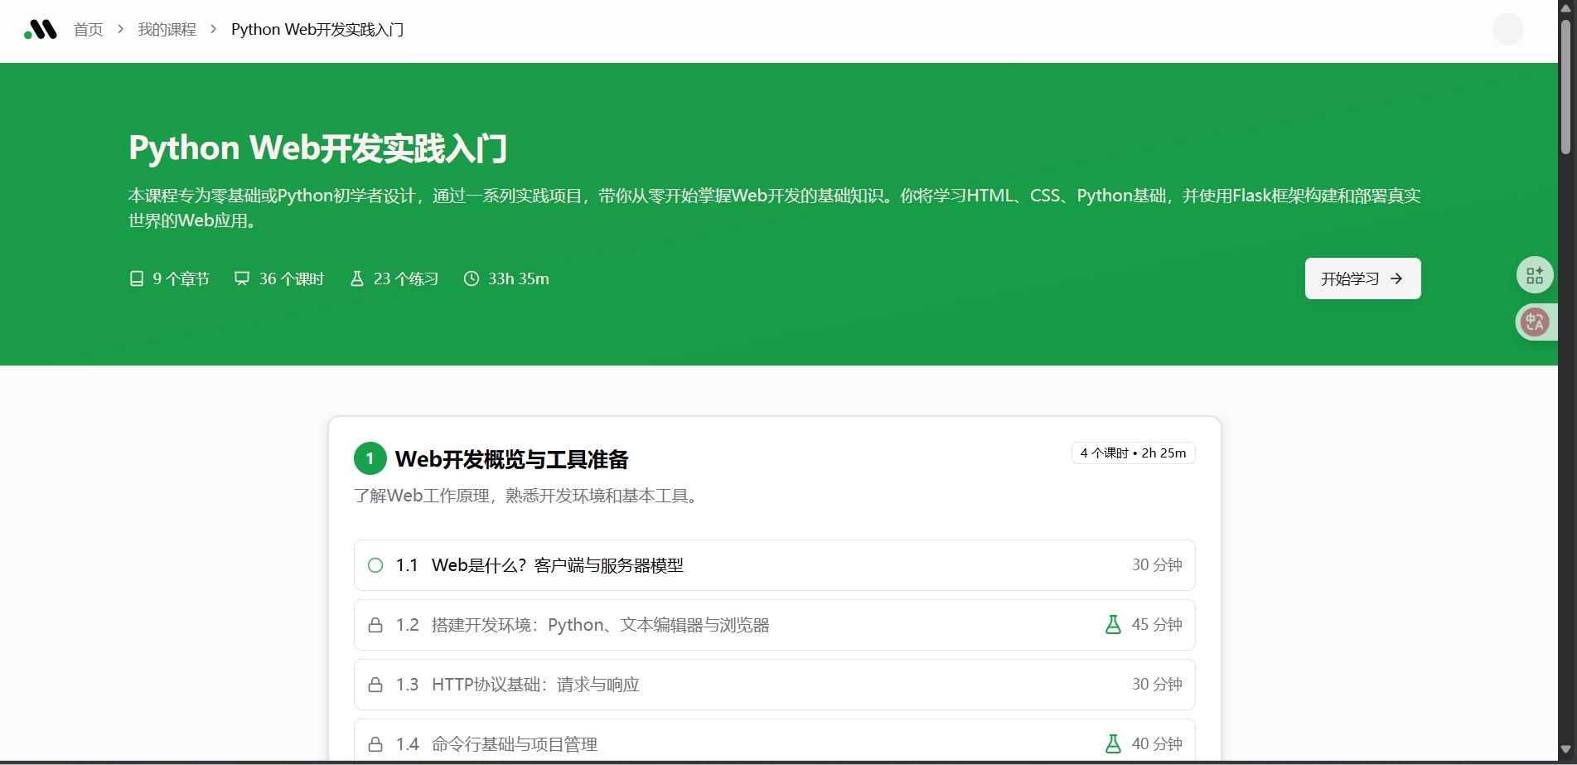
Task: Click the site logo in header
Action: coord(41,30)
